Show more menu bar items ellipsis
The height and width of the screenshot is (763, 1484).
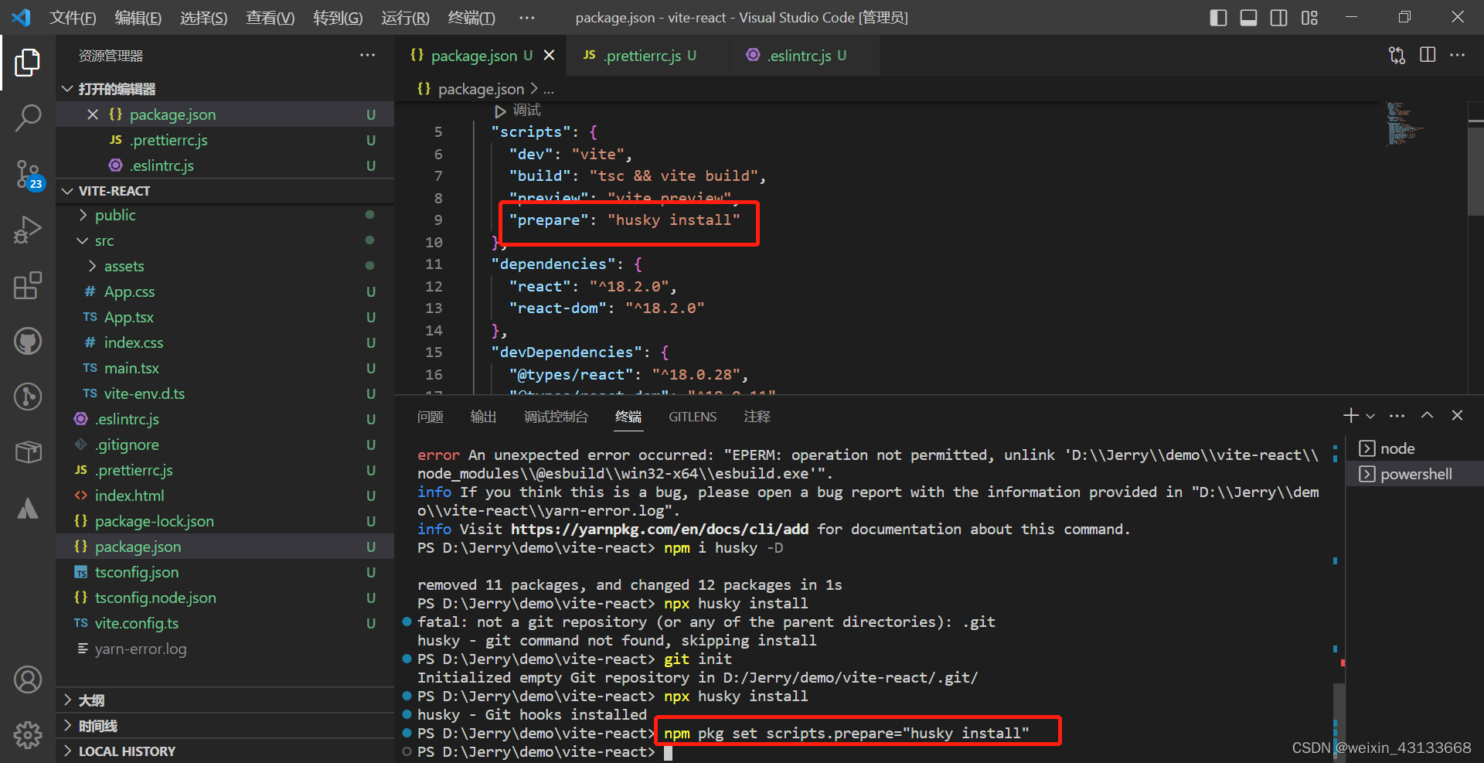click(526, 18)
